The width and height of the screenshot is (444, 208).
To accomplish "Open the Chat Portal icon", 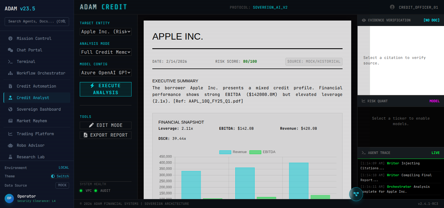I will coord(10,50).
